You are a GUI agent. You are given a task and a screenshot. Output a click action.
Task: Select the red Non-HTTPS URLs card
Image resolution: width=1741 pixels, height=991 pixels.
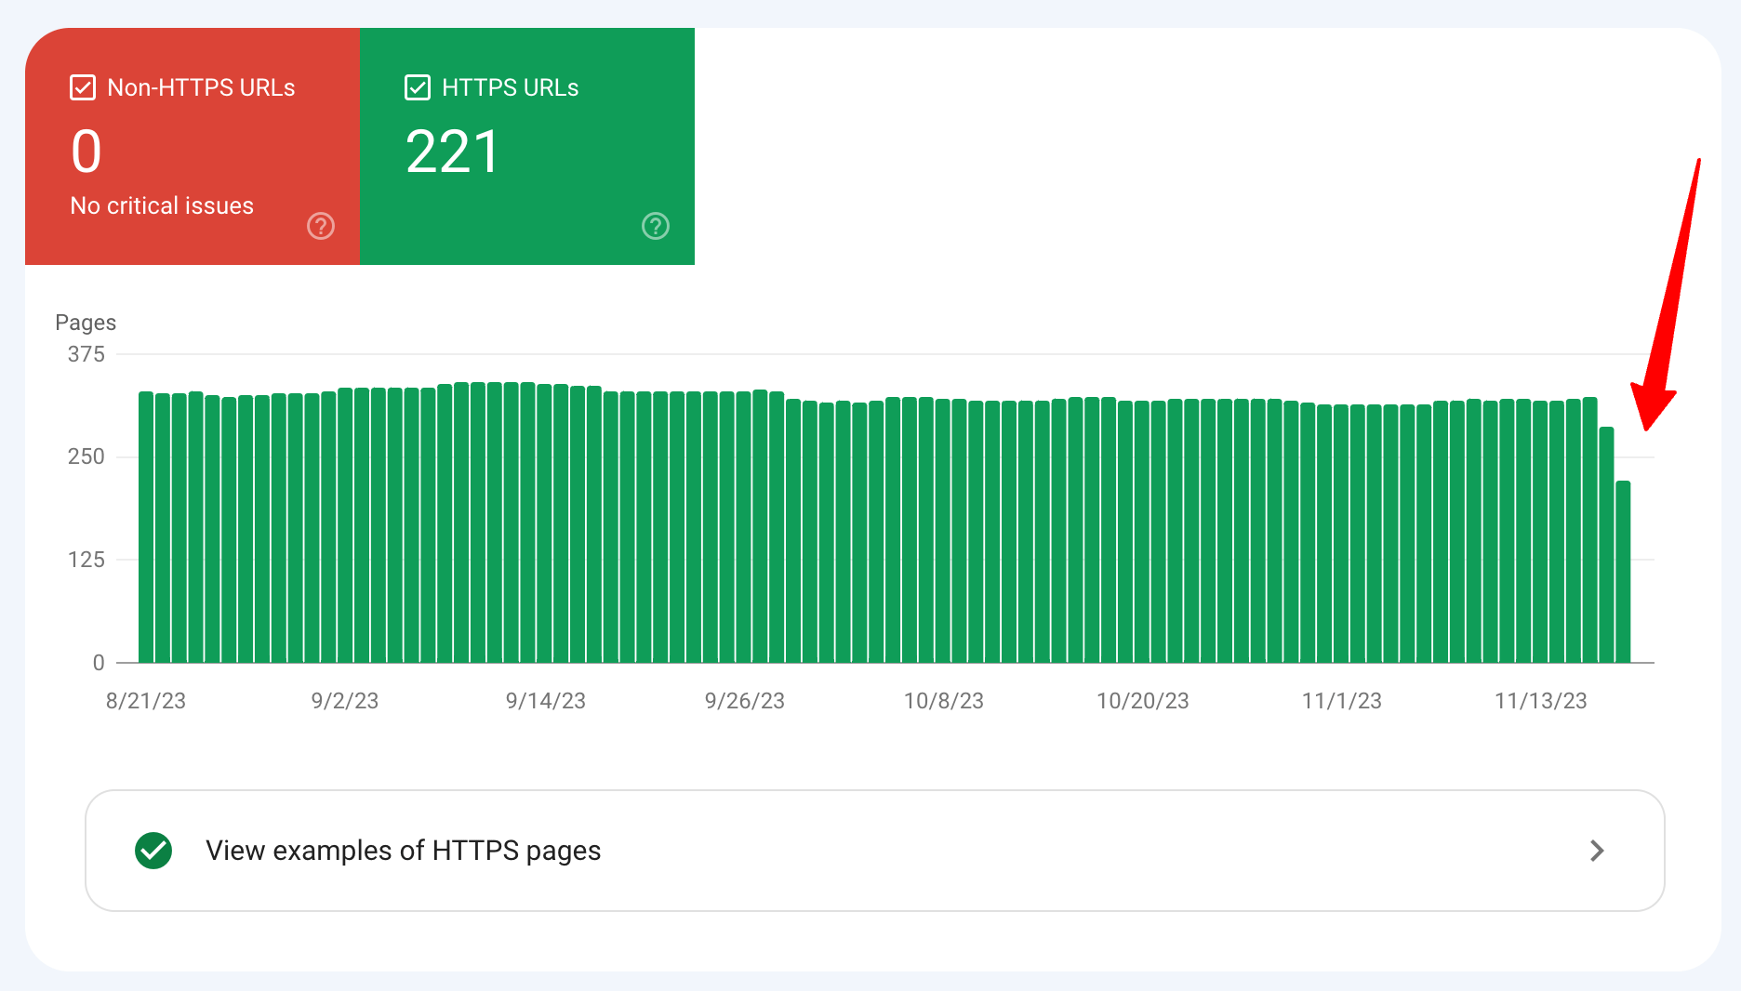pos(193,147)
